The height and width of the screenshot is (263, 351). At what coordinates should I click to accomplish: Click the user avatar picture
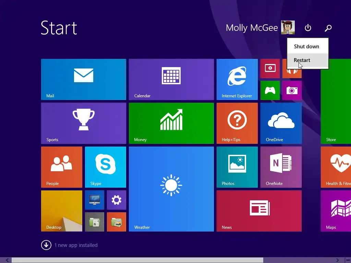(288, 27)
